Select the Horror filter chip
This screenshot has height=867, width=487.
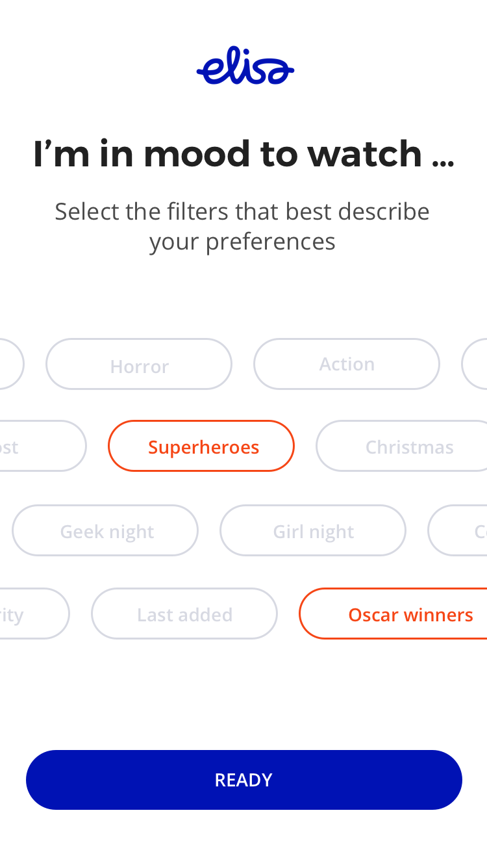[139, 365]
